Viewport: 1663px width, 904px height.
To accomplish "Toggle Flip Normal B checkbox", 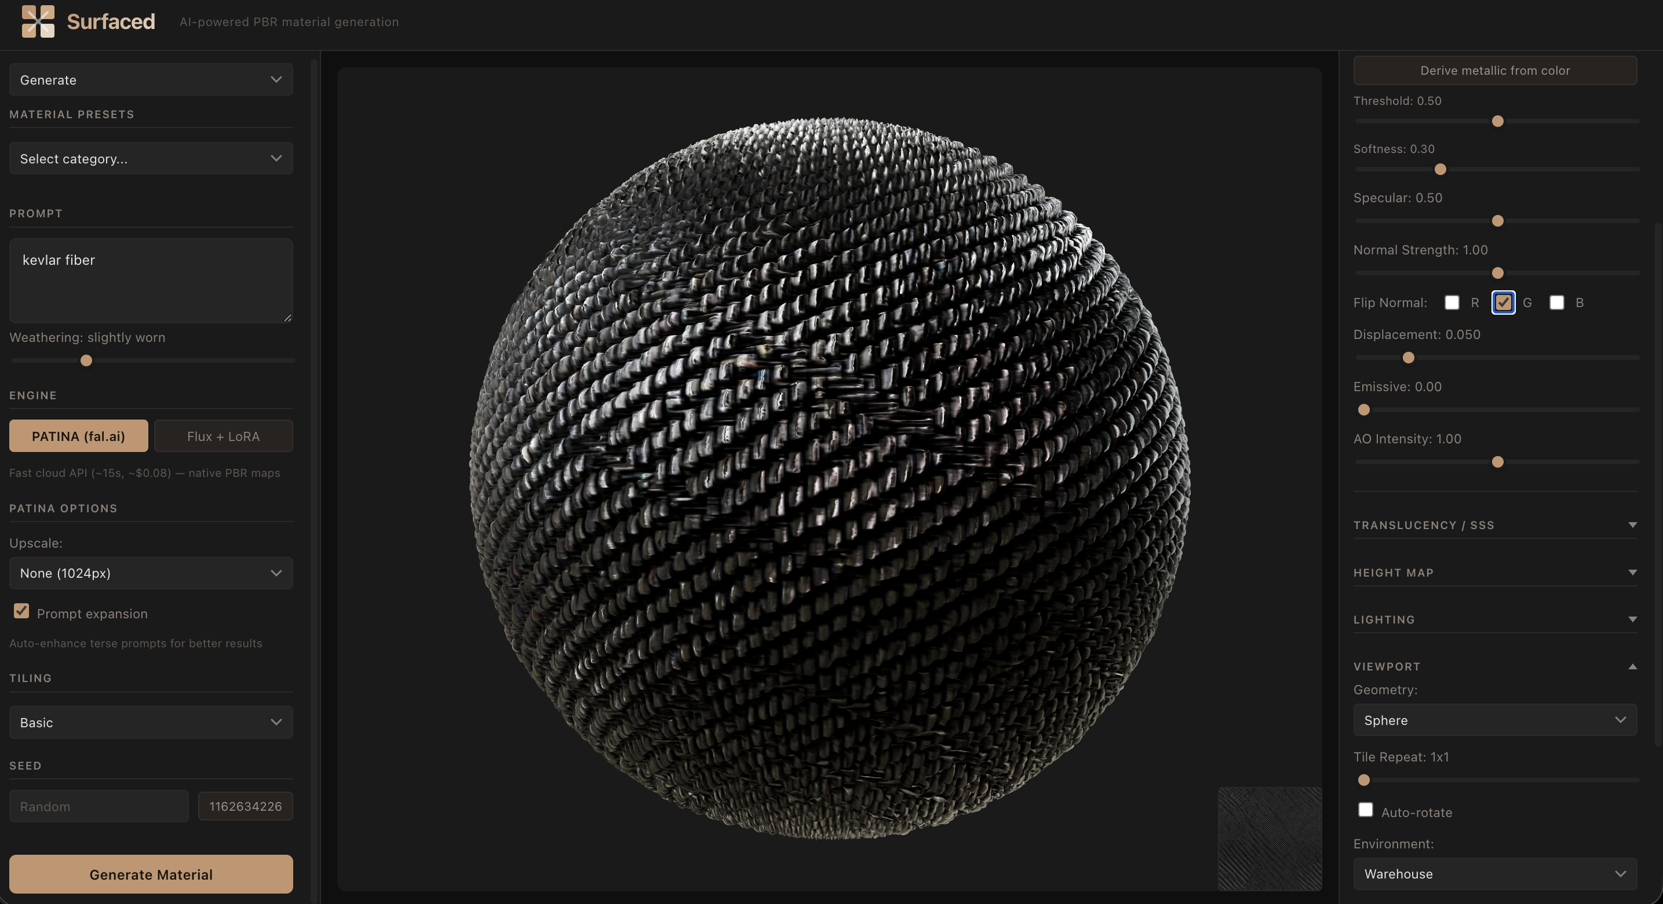I will [1556, 302].
